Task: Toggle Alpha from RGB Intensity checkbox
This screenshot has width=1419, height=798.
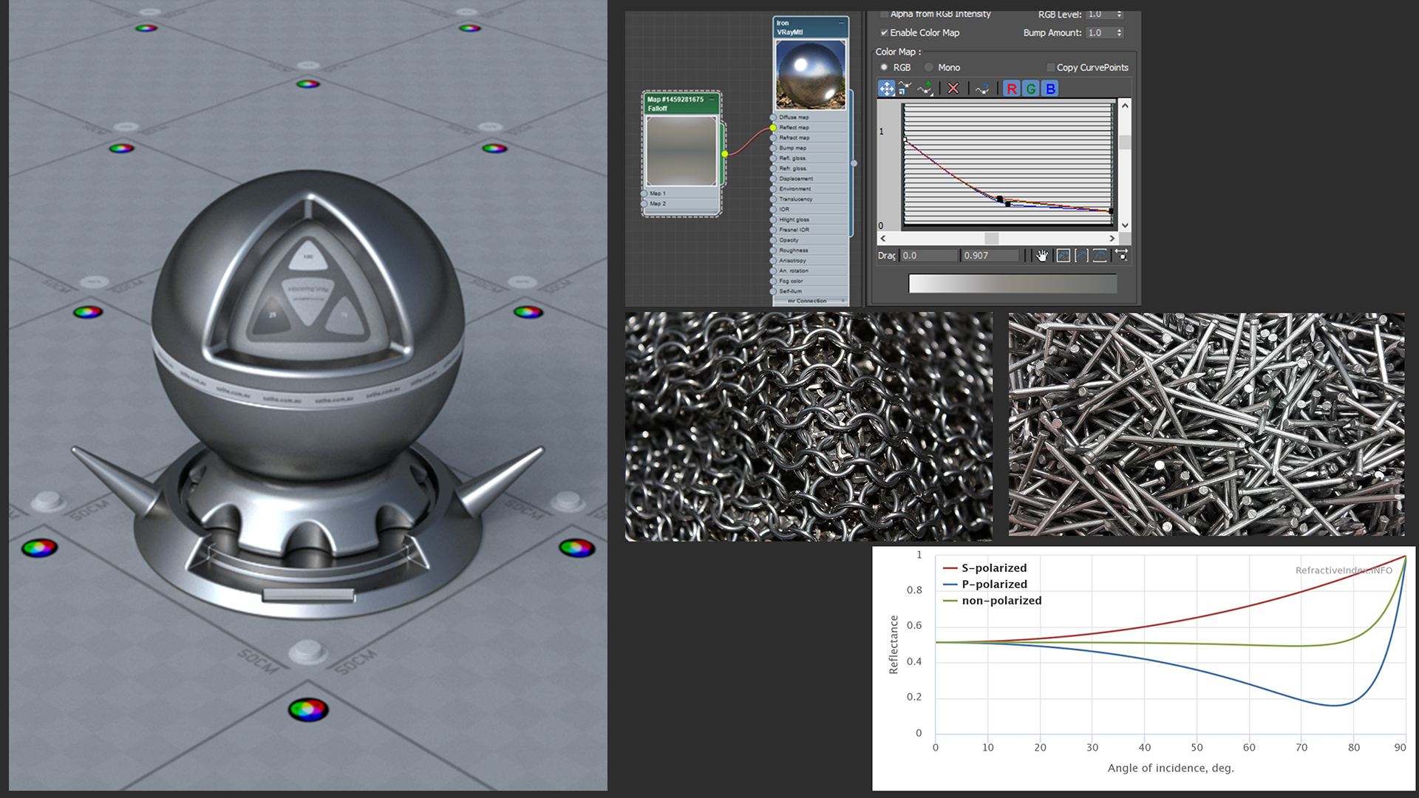Action: pos(884,14)
